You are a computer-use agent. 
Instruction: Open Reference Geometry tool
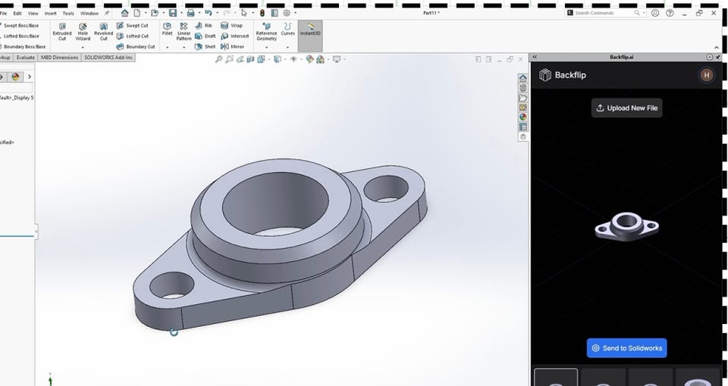[266, 32]
